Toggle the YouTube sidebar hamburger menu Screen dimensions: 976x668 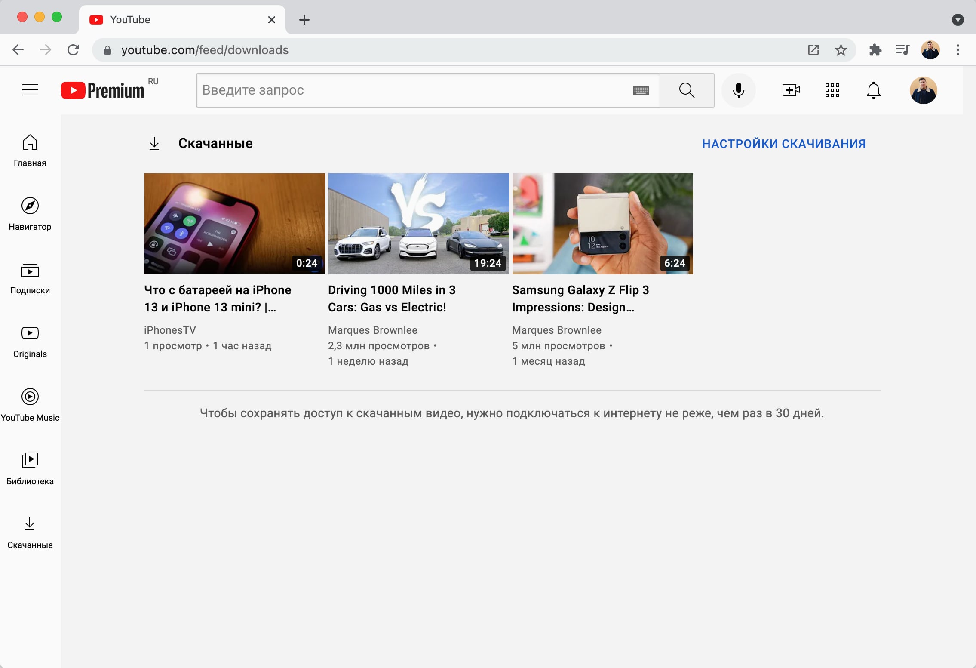[x=30, y=90]
